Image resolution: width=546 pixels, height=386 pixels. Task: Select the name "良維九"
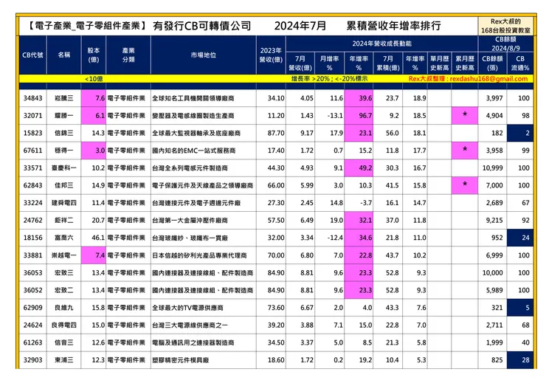[x=64, y=308]
